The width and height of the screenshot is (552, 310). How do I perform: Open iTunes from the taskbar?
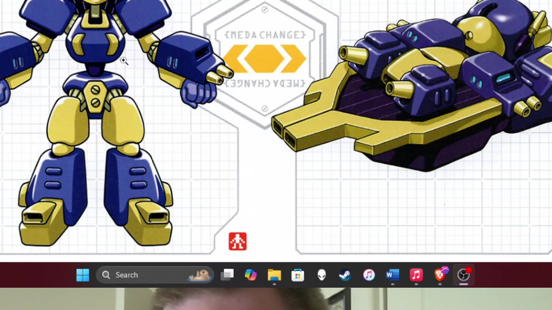point(369,275)
